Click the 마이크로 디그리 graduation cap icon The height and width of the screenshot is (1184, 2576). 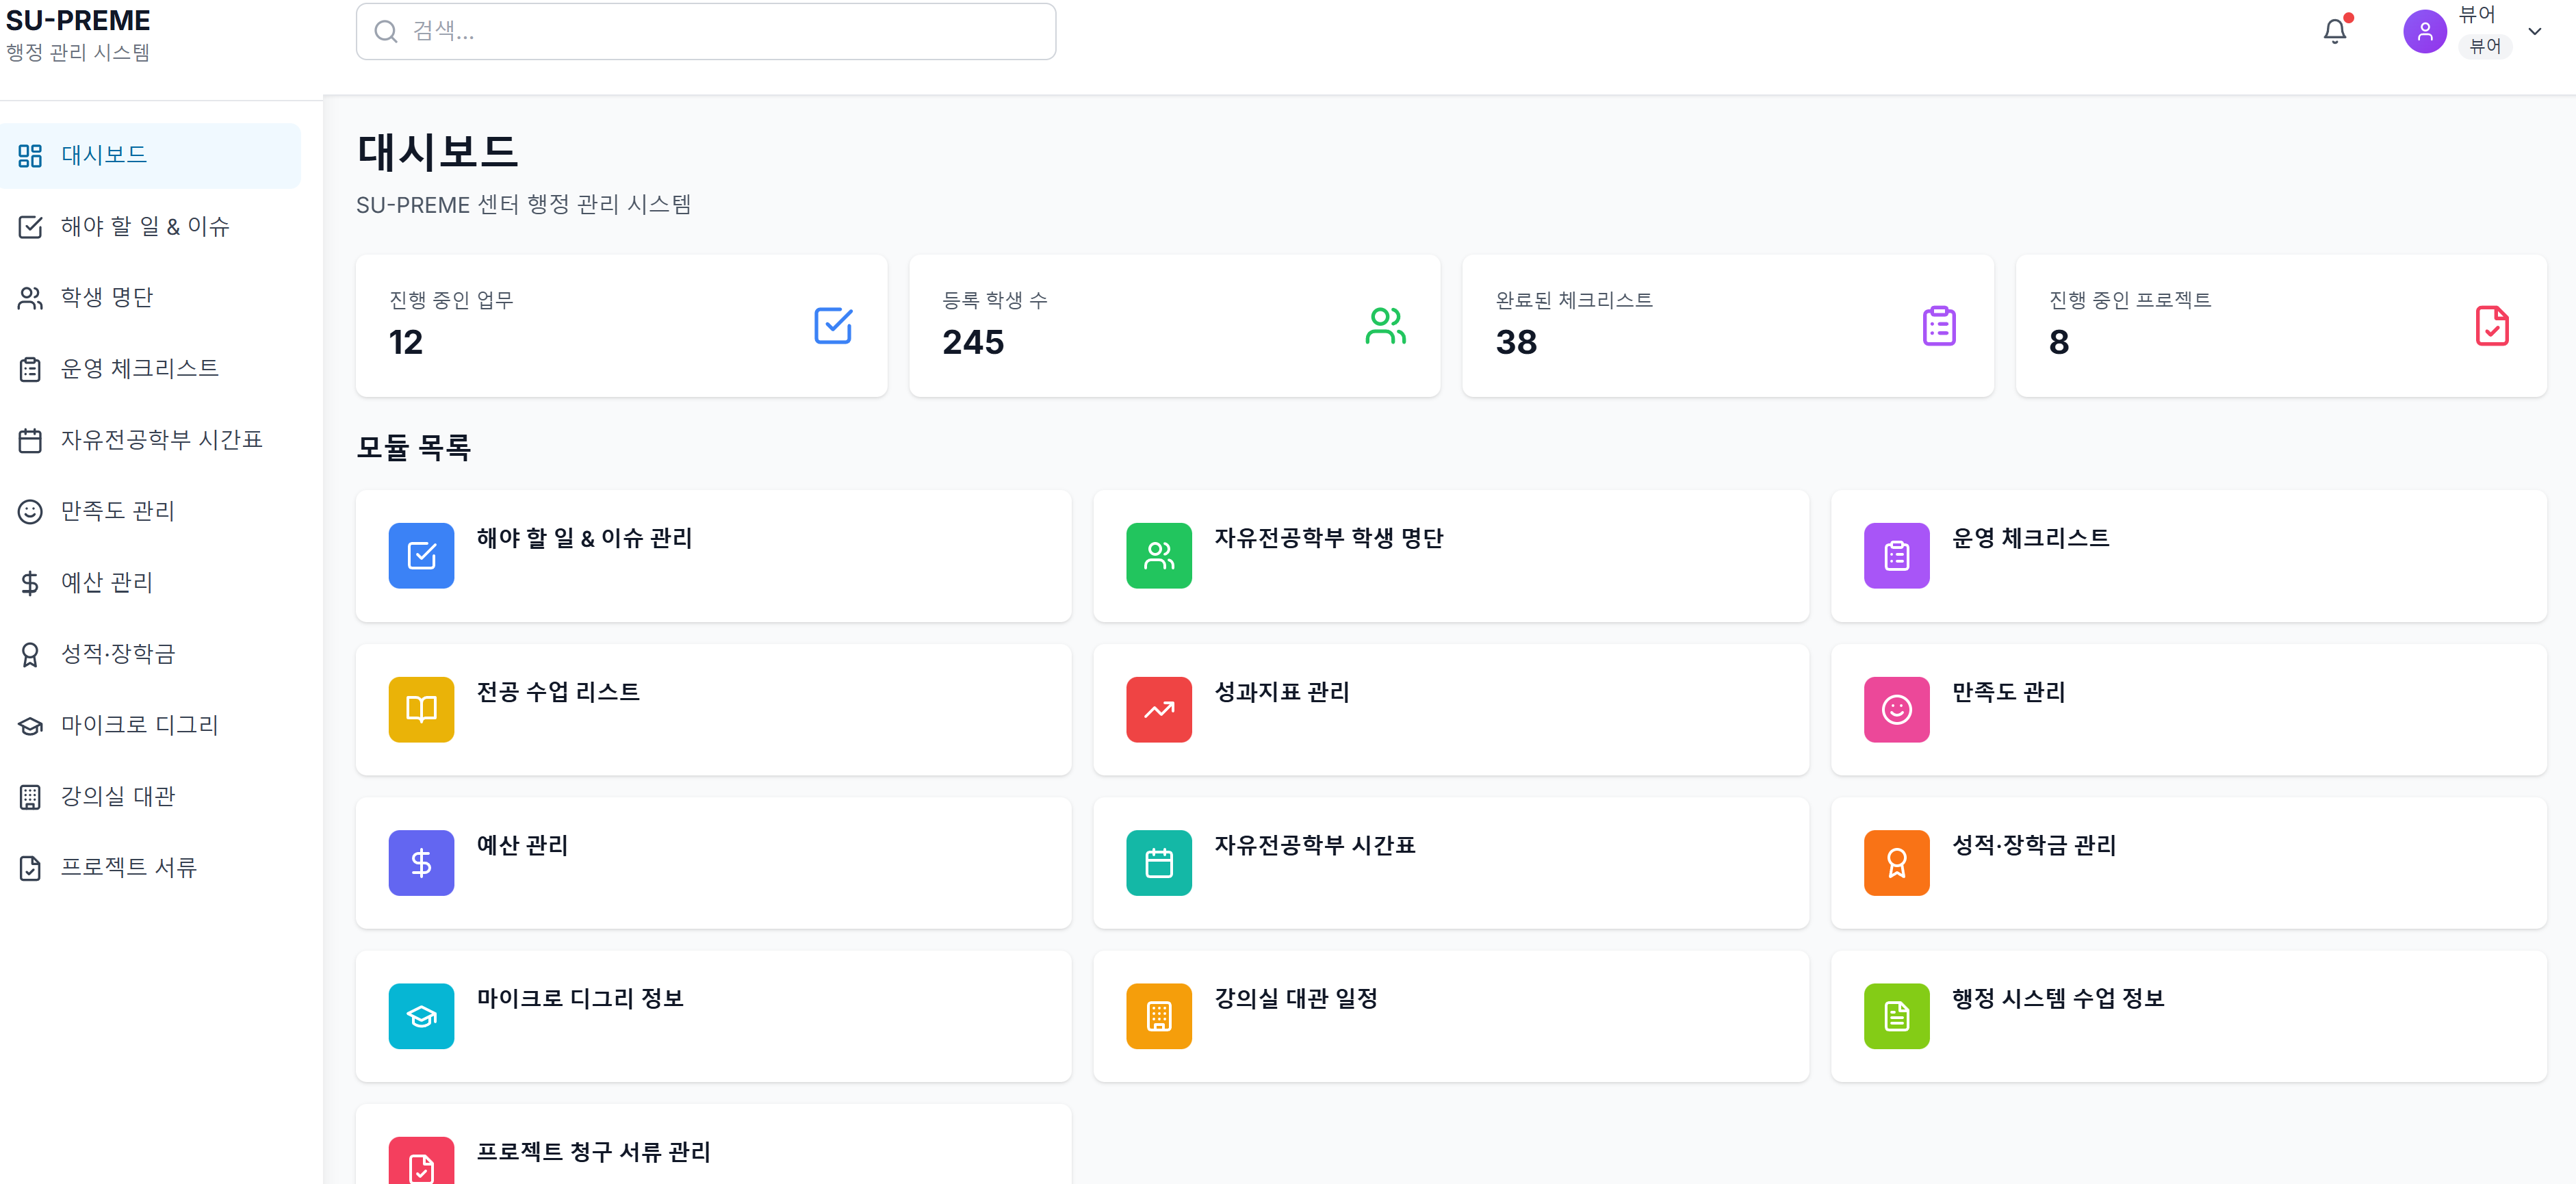click(29, 725)
